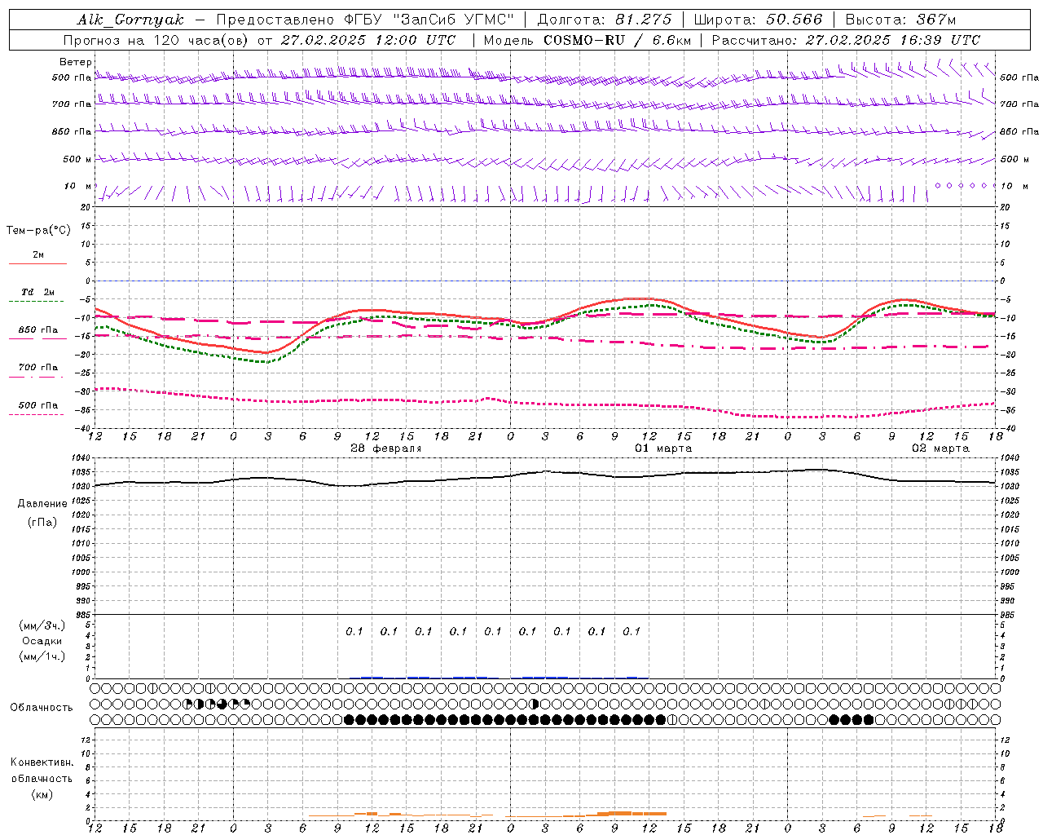Click 'Предоставлено ФГБУ "ЗапСиб УГМС"' header text
1043x835 pixels.
(x=365, y=20)
